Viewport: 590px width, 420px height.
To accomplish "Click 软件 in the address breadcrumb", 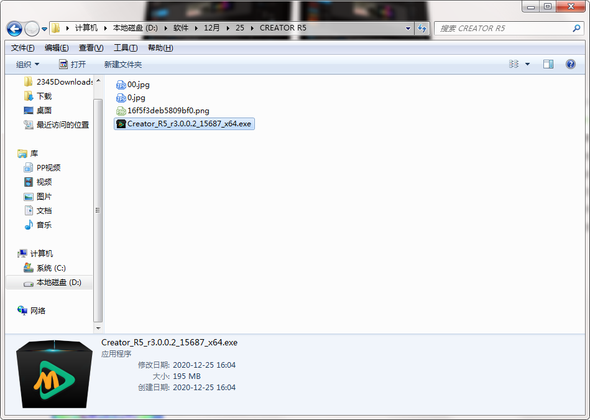I will tap(181, 28).
